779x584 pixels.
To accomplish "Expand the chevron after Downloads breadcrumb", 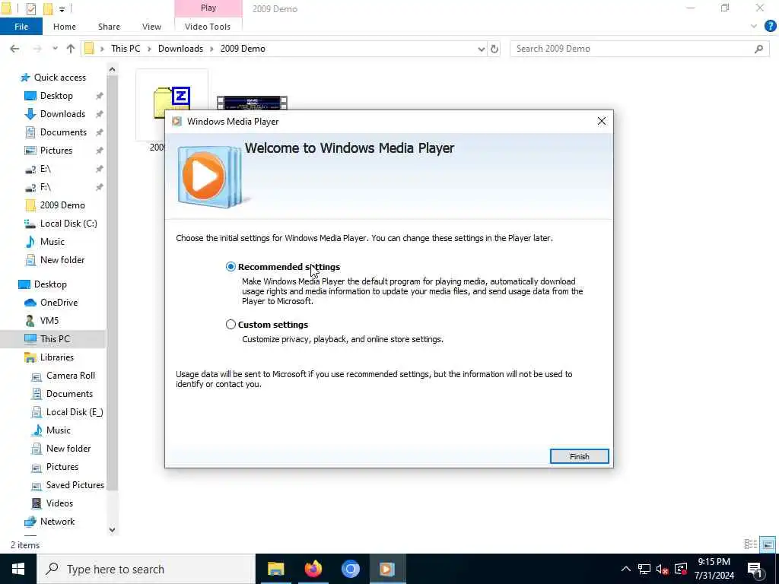I will click(x=211, y=49).
